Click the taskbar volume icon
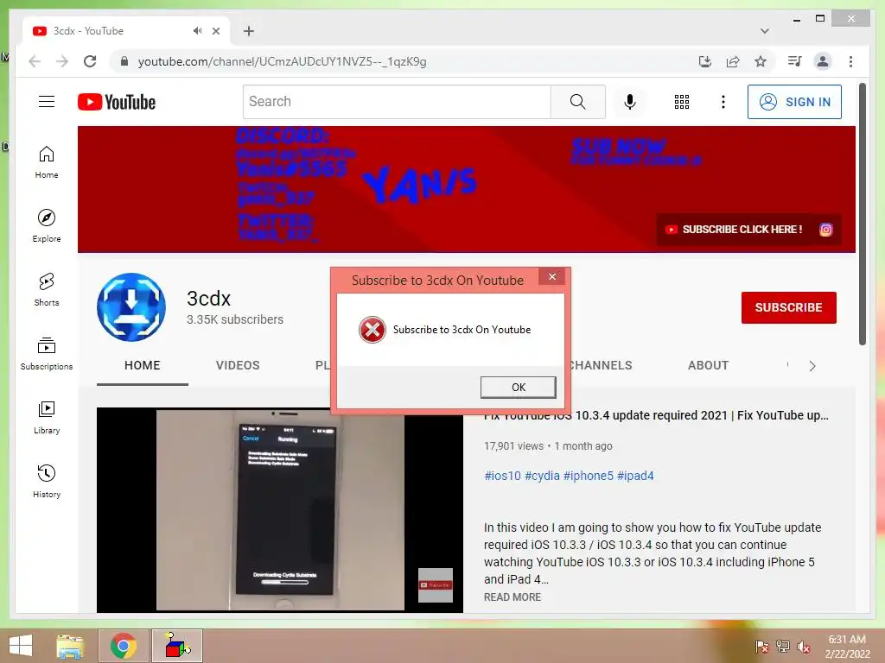Image resolution: width=885 pixels, height=663 pixels. coord(804,647)
